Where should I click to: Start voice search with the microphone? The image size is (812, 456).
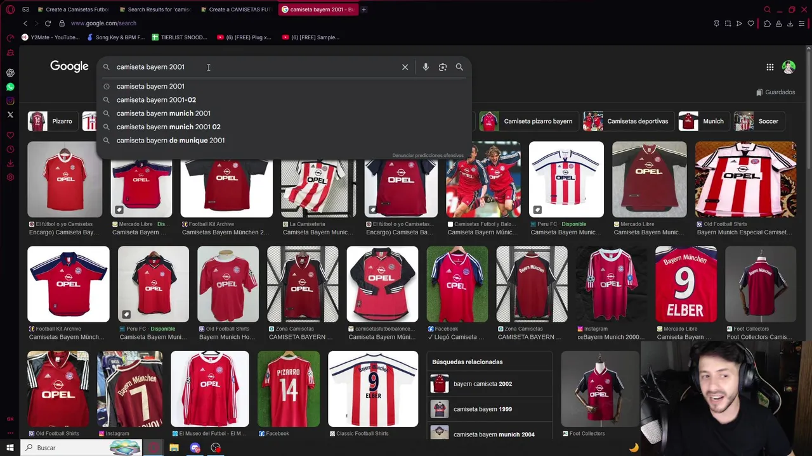tap(426, 67)
